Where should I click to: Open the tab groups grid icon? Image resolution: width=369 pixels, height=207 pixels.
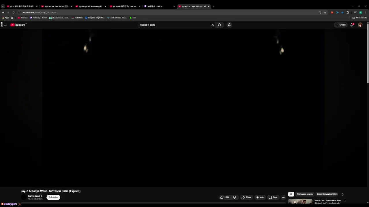click(12, 18)
